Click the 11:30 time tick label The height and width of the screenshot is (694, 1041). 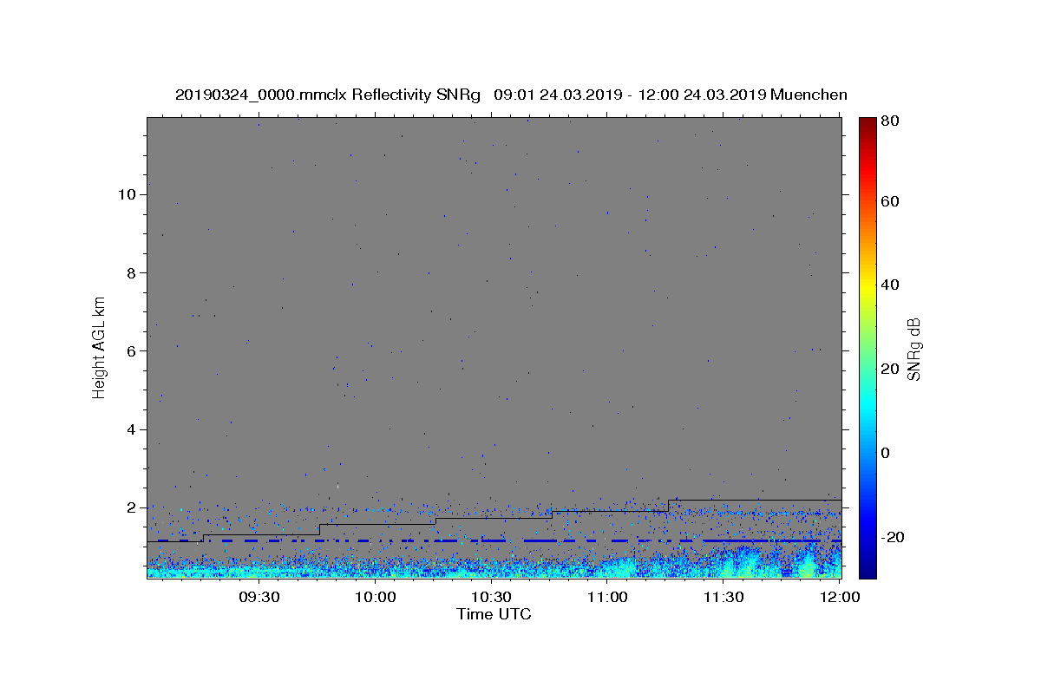pyautogui.click(x=723, y=598)
